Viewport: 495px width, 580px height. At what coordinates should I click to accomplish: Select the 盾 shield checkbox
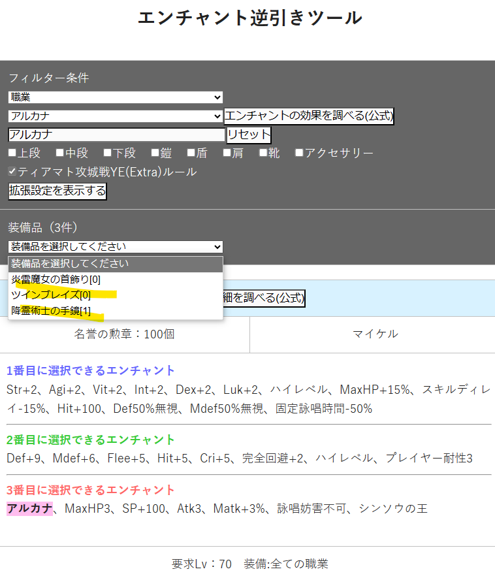pyautogui.click(x=191, y=153)
